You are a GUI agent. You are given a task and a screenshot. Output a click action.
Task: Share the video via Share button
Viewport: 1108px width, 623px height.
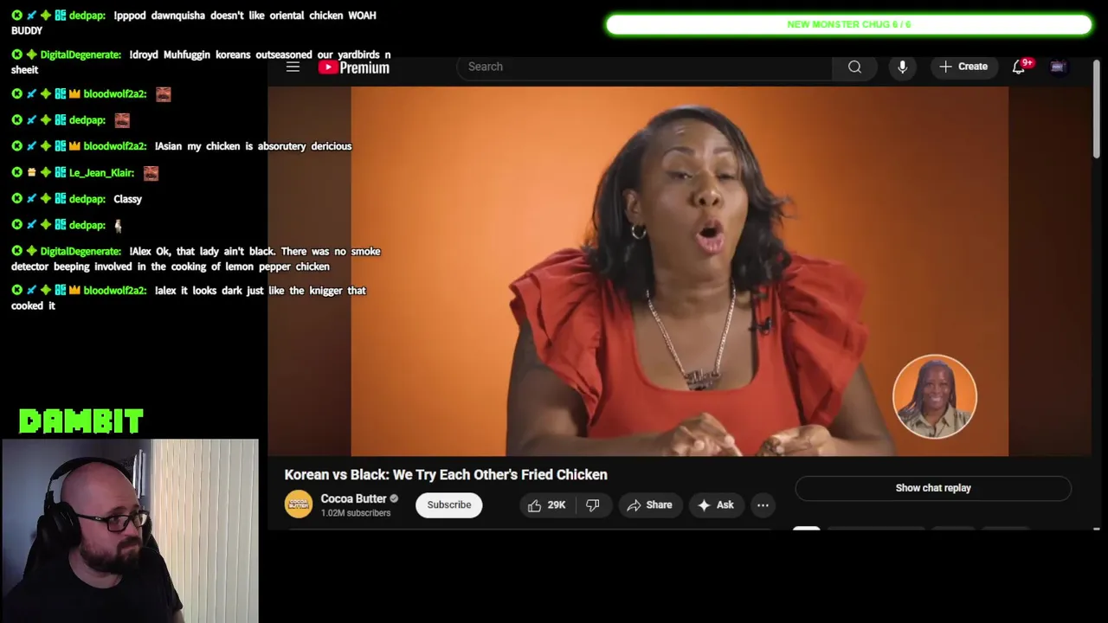click(650, 505)
